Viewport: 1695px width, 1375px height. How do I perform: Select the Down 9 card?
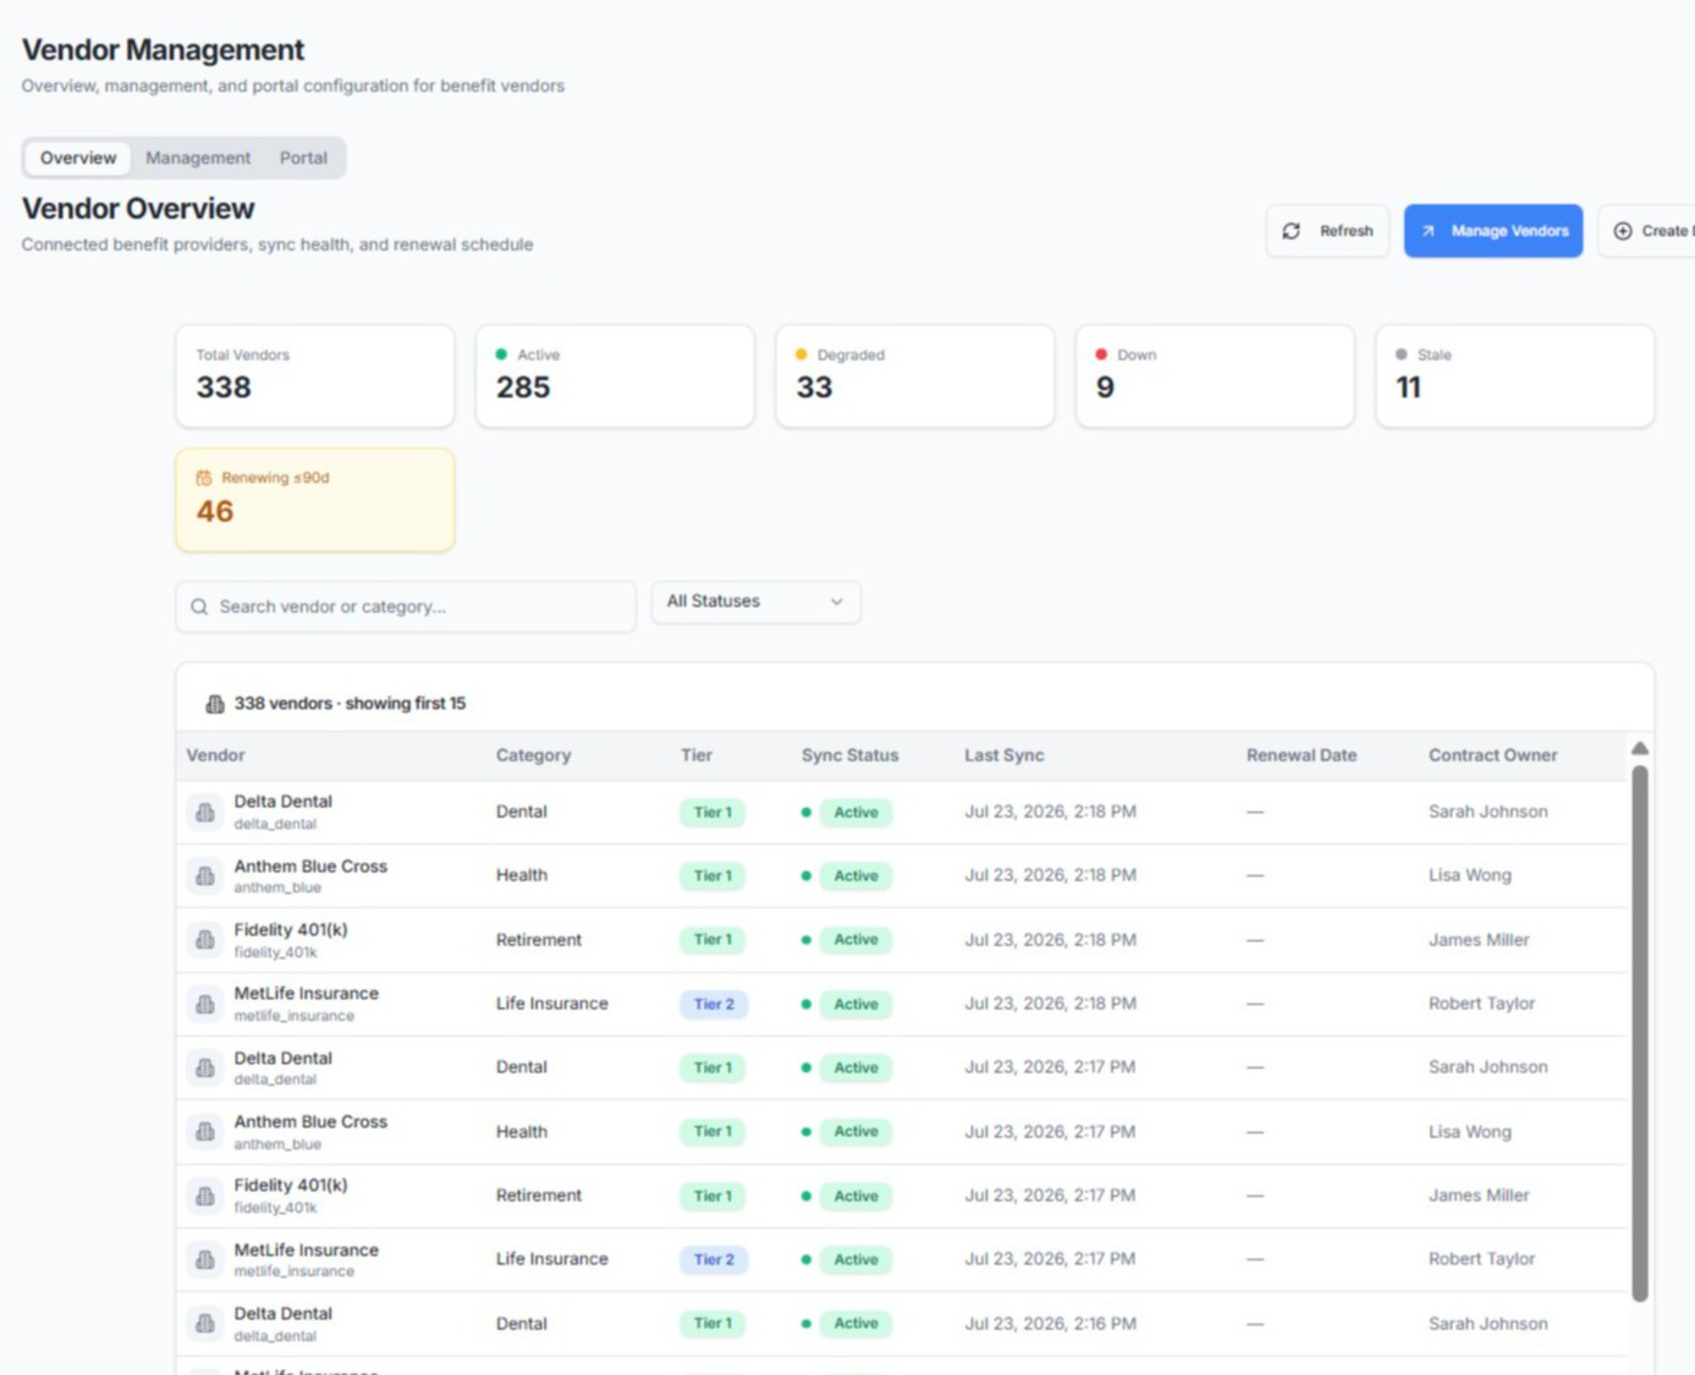1215,377
